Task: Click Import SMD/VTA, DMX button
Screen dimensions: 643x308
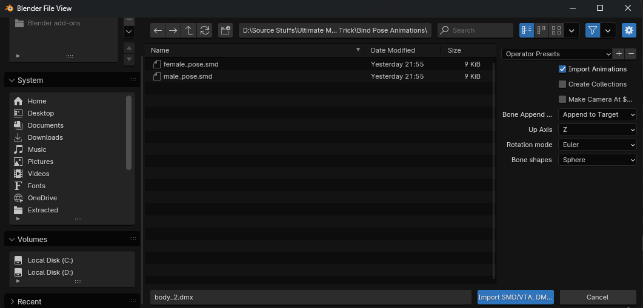Action: pyautogui.click(x=516, y=297)
